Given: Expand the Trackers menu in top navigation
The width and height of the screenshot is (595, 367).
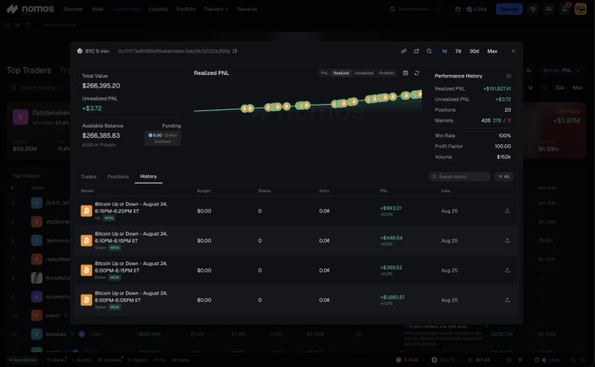Looking at the screenshot, I should 216,9.
